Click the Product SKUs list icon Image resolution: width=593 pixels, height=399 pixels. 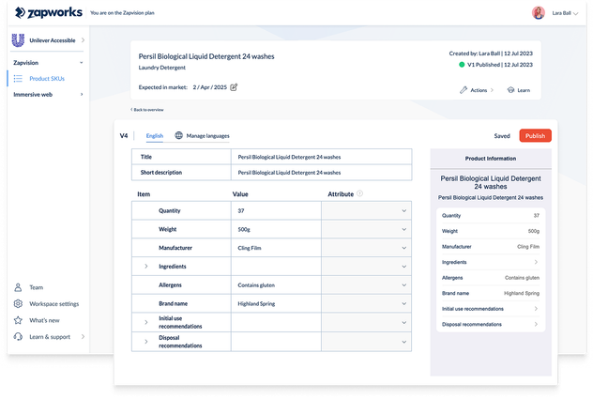18,78
